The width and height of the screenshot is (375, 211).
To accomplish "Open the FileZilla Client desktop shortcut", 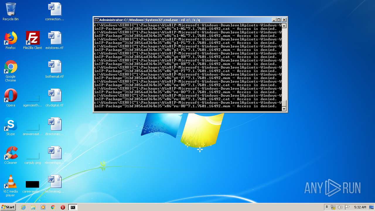I will click(33, 40).
